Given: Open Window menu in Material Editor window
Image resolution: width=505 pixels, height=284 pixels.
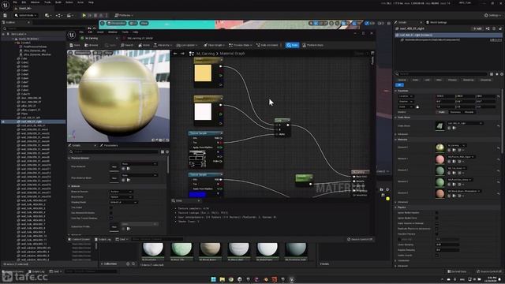Looking at the screenshot, I should [113, 32].
